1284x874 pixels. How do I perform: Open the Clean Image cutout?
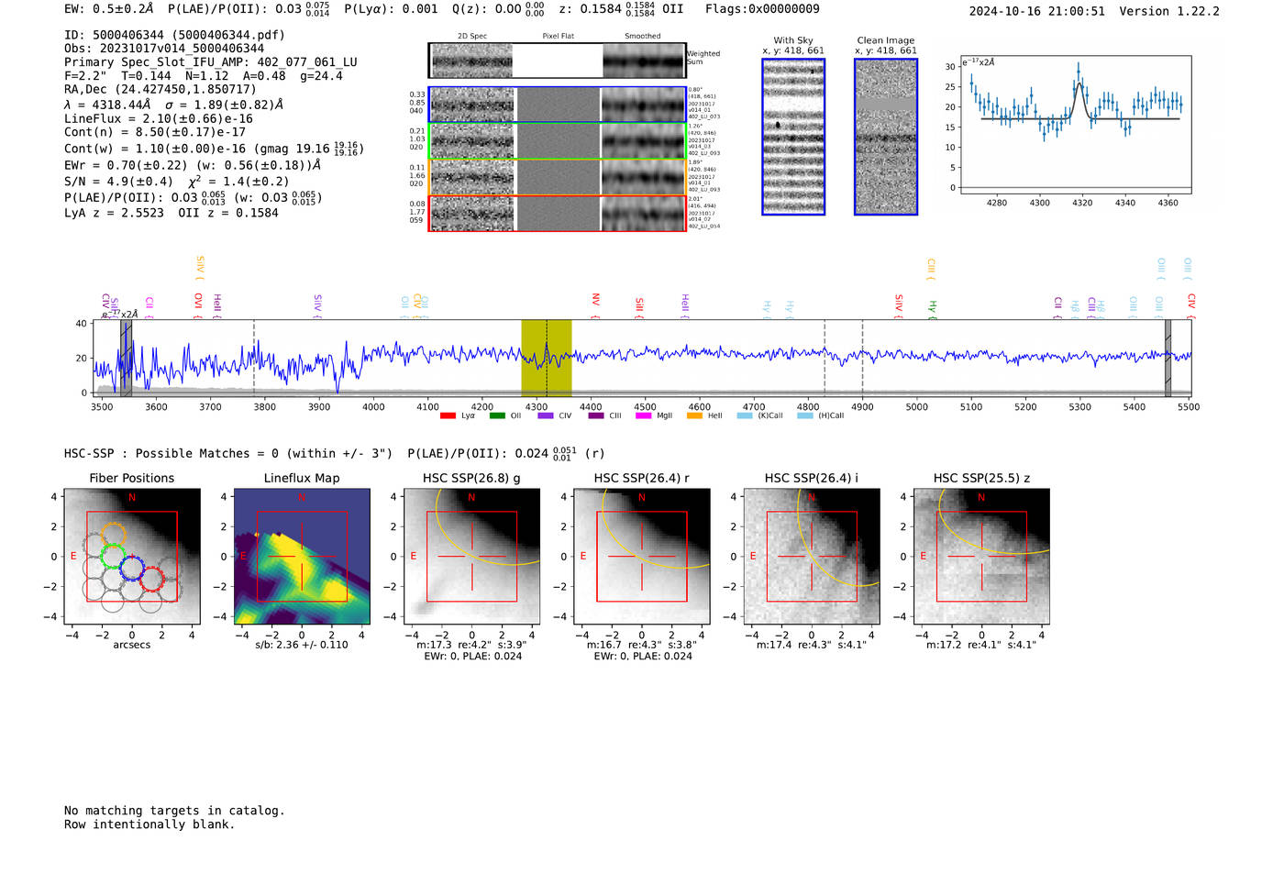tap(886, 137)
